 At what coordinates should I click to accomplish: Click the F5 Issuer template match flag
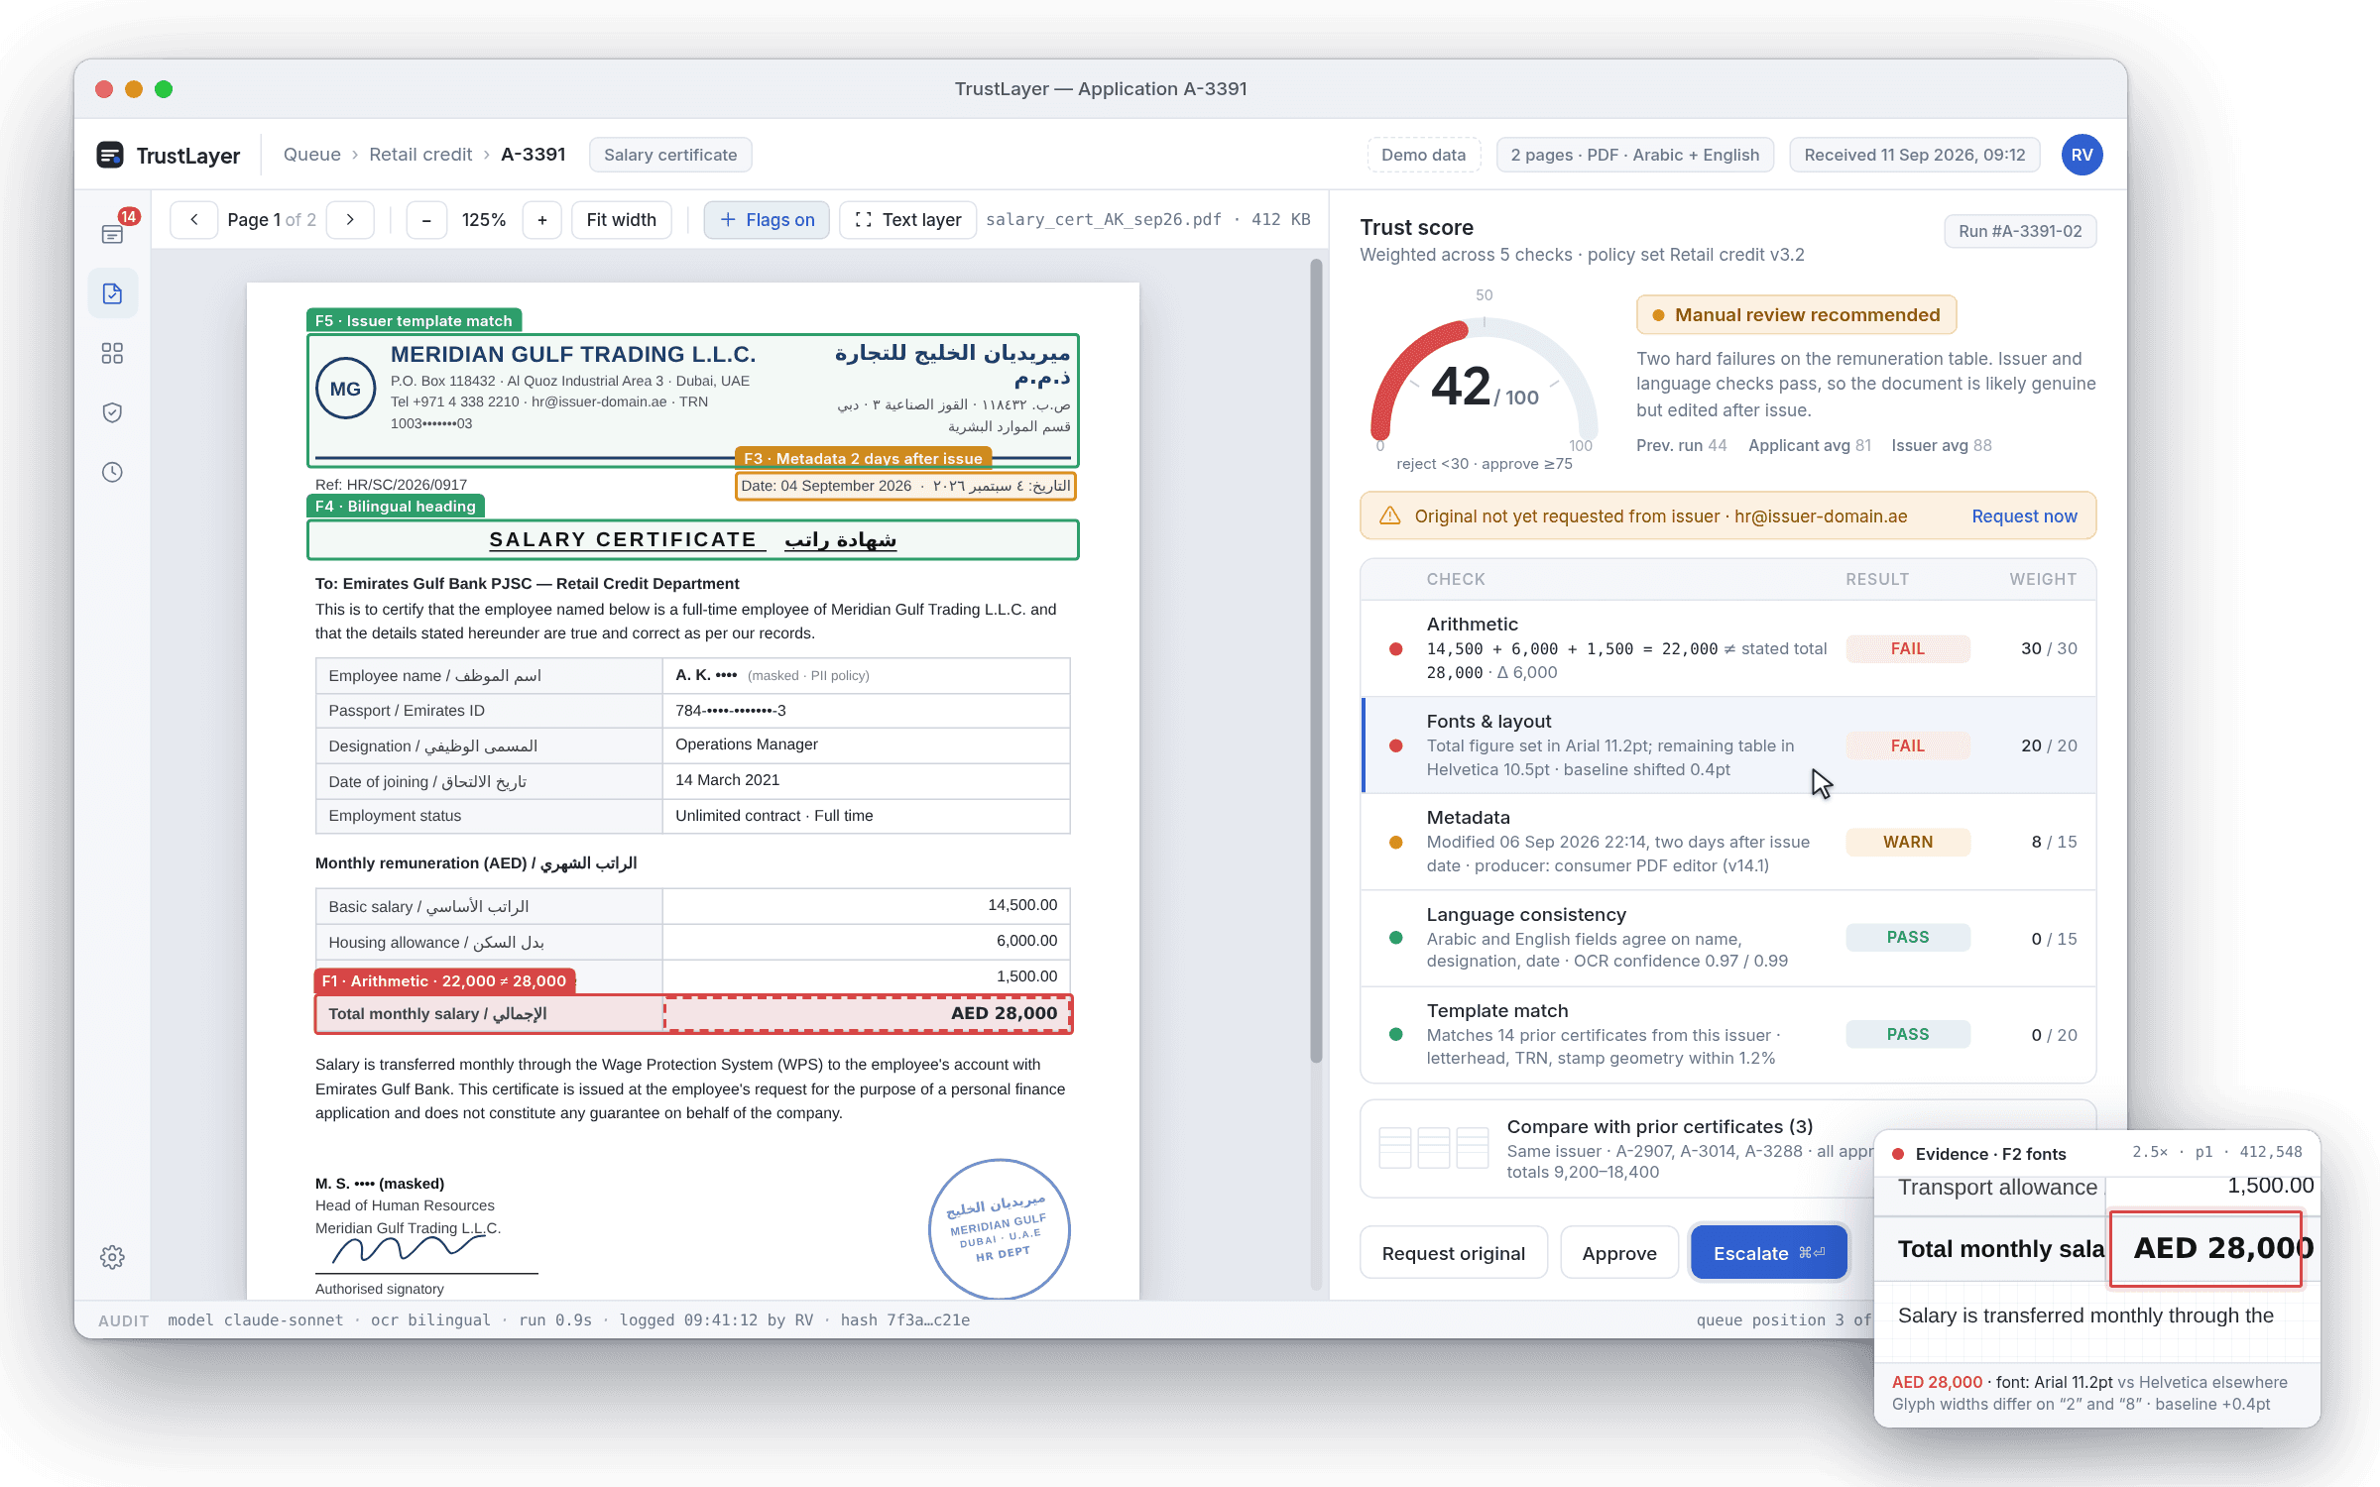[x=414, y=320]
